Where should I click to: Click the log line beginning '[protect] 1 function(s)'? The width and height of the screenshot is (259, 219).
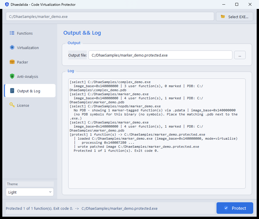click(137, 134)
